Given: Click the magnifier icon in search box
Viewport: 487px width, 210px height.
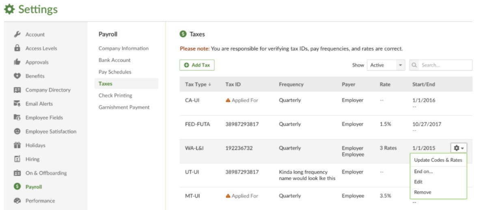Looking at the screenshot, I should [415, 65].
